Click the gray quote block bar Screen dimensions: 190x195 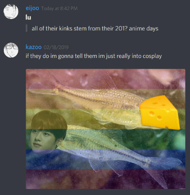coord(27,28)
